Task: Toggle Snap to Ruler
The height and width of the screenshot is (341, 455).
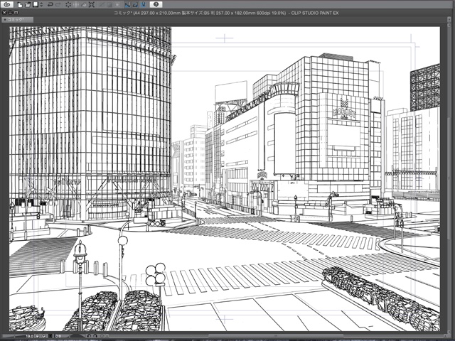Action: (x=127, y=5)
